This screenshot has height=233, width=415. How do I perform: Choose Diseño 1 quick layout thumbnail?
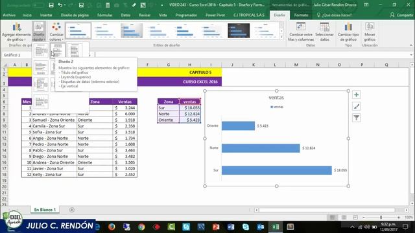pyautogui.click(x=40, y=50)
